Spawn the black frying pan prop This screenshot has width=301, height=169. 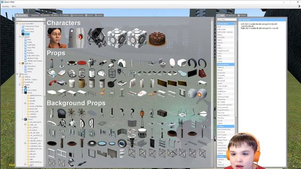(112, 83)
